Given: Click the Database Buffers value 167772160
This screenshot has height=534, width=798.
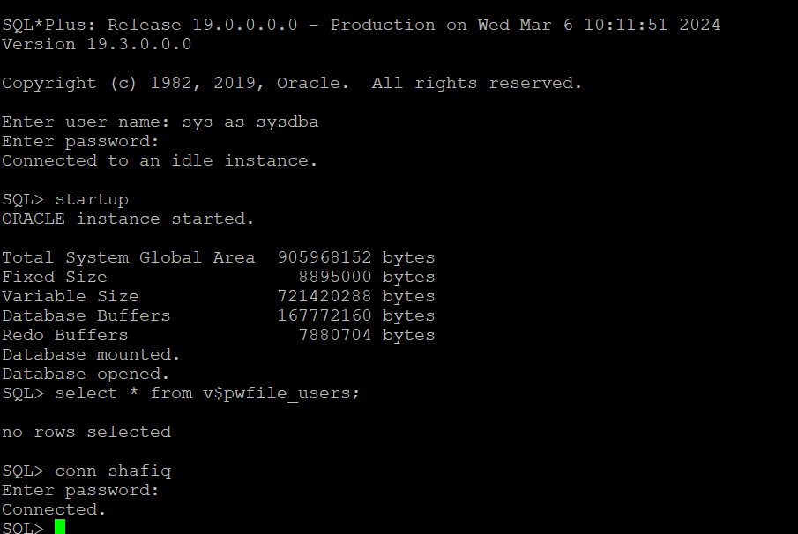Looking at the screenshot, I should tap(324, 315).
